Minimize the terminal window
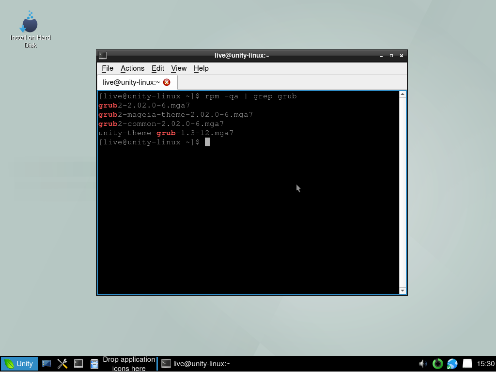 pyautogui.click(x=381, y=56)
